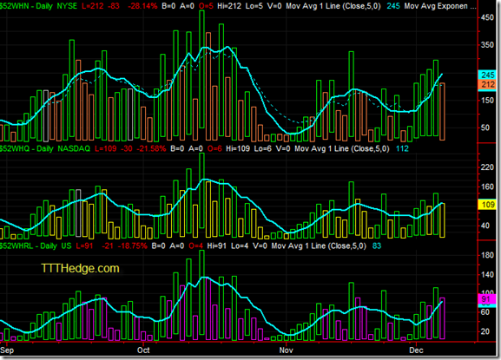Click the Hi=109 value in NASDAQ header

[238, 148]
